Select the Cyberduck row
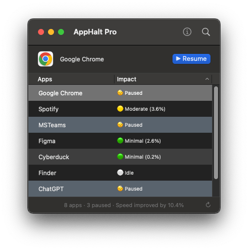This screenshot has width=248, height=250. click(120, 157)
